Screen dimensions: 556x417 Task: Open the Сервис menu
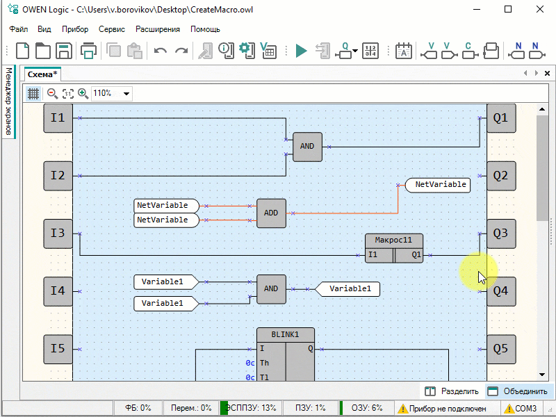pos(112,29)
